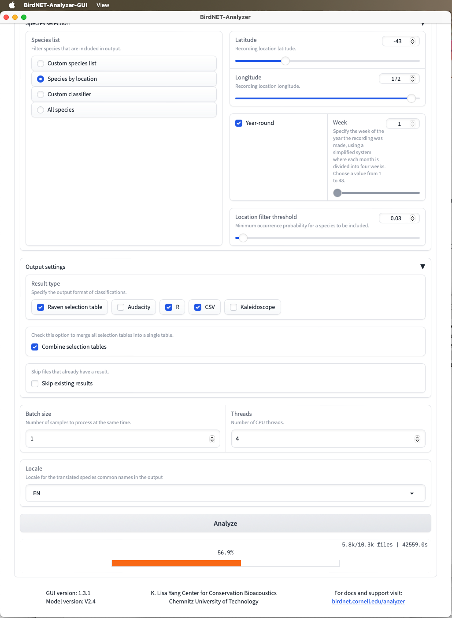Enable Skip existing results
The height and width of the screenshot is (618, 452).
pos(35,384)
